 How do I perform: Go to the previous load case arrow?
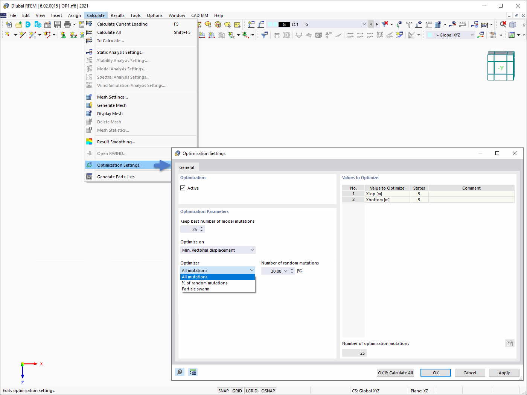coord(371,24)
